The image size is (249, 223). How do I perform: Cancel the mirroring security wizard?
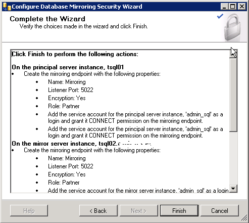point(220,211)
